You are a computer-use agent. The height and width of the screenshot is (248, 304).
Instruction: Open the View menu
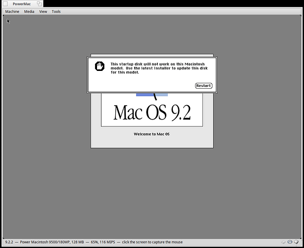pyautogui.click(x=43, y=11)
